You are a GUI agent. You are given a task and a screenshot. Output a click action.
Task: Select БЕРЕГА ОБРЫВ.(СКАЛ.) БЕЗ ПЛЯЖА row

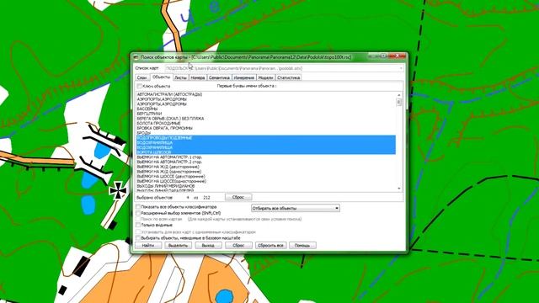point(266,118)
